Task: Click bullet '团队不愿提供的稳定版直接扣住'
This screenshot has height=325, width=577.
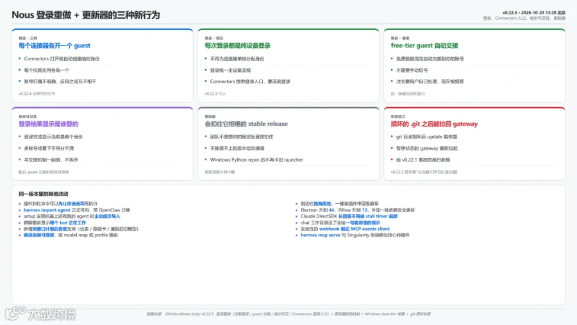Action: click(242, 137)
